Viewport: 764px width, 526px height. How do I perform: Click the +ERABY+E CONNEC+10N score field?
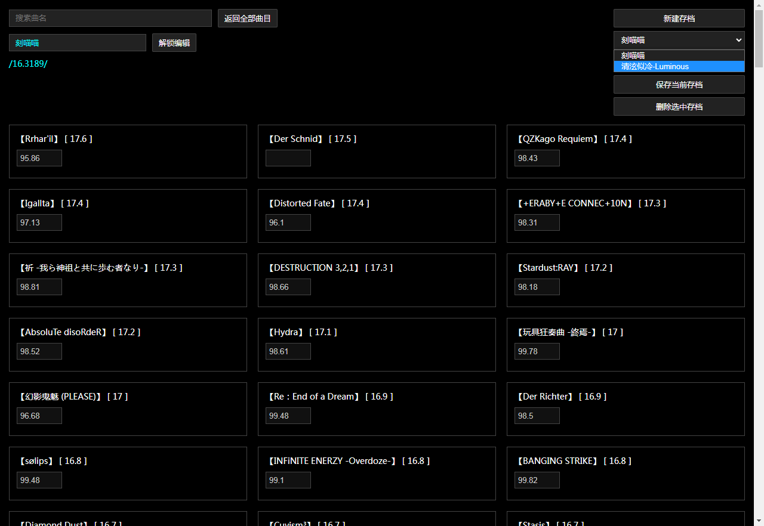(537, 222)
